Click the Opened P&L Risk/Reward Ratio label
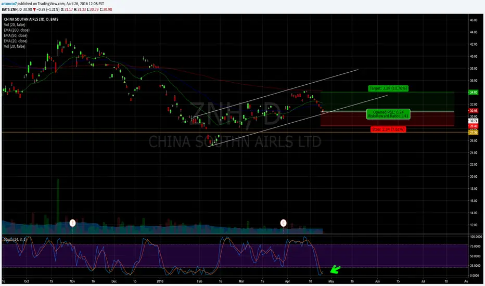The width and height of the screenshot is (485, 286). point(388,114)
